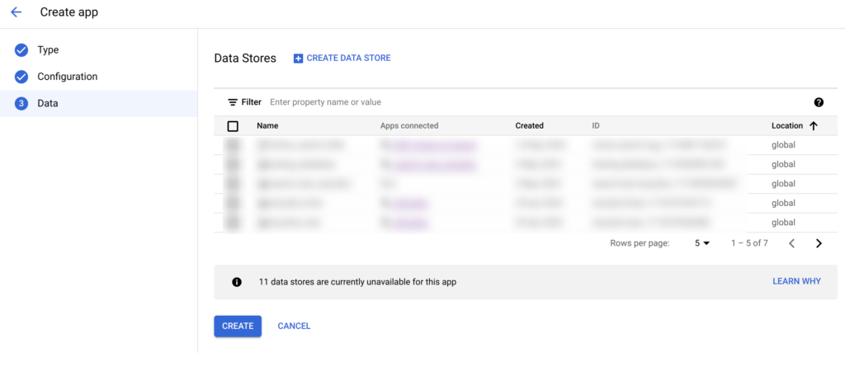Click the Apps connected column header
Viewport: 845px width, 371px height.
[409, 126]
